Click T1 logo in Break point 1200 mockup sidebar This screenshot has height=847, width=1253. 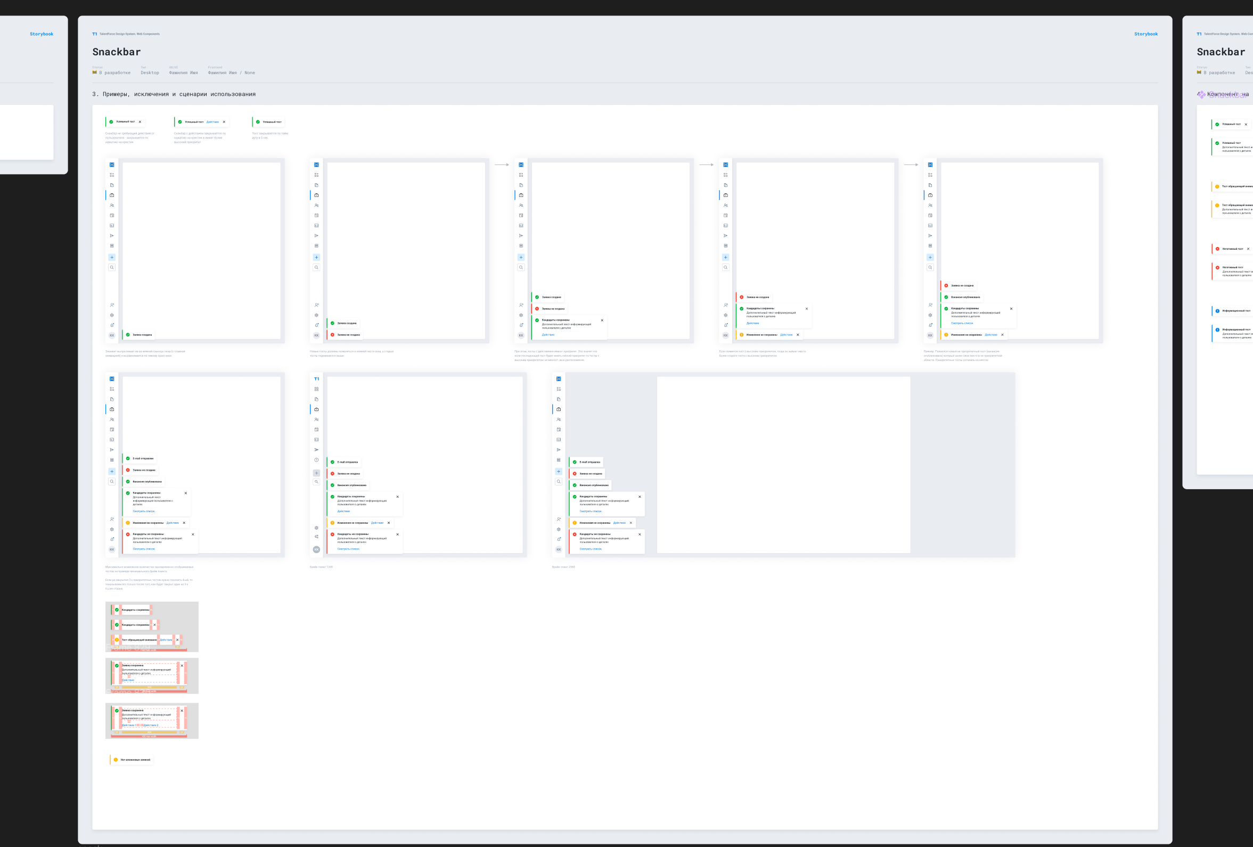pos(316,379)
